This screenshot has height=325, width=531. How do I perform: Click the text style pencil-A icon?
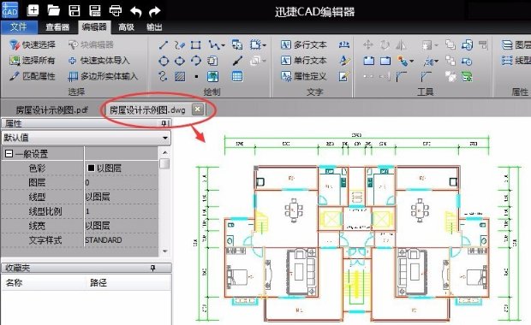[344, 61]
